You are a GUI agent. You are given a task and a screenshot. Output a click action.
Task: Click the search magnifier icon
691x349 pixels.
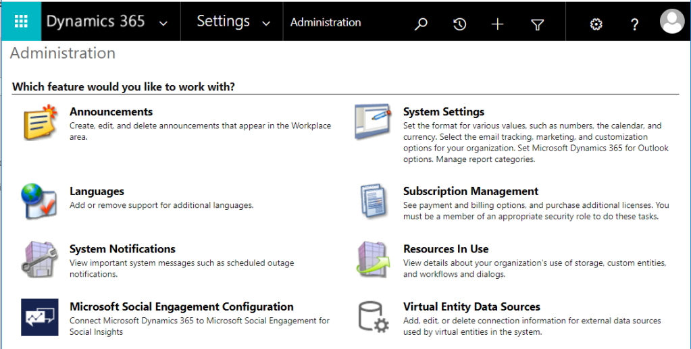pos(421,24)
